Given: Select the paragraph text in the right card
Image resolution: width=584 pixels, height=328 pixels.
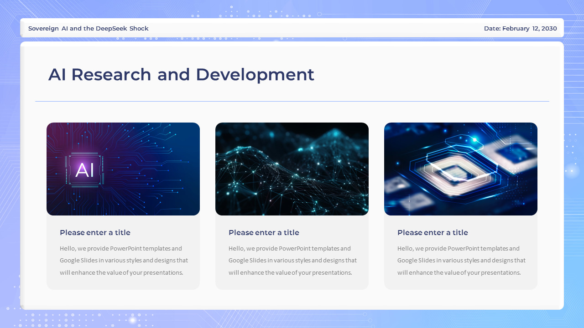Looking at the screenshot, I should pyautogui.click(x=461, y=260).
